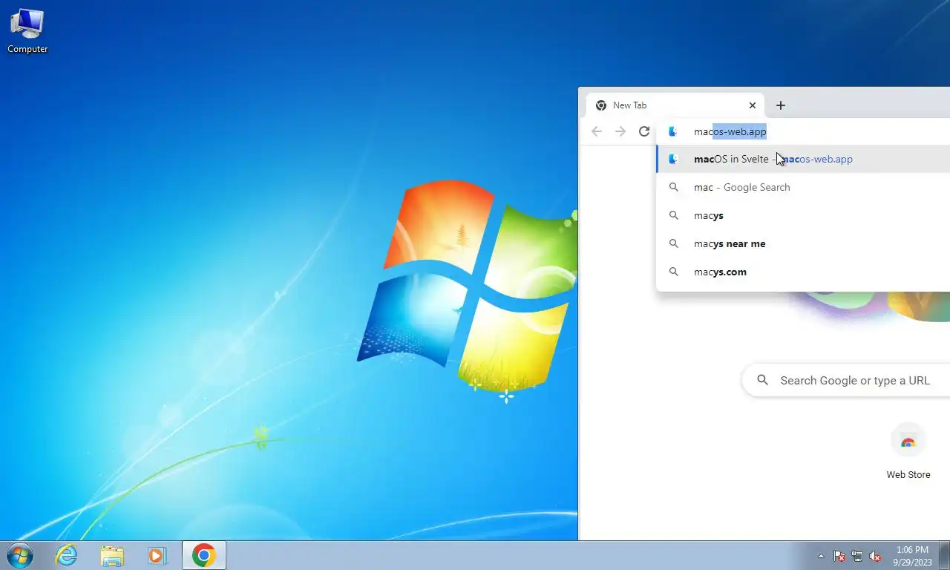Open the Action Center flag icon
Image resolution: width=950 pixels, height=570 pixels.
point(839,556)
